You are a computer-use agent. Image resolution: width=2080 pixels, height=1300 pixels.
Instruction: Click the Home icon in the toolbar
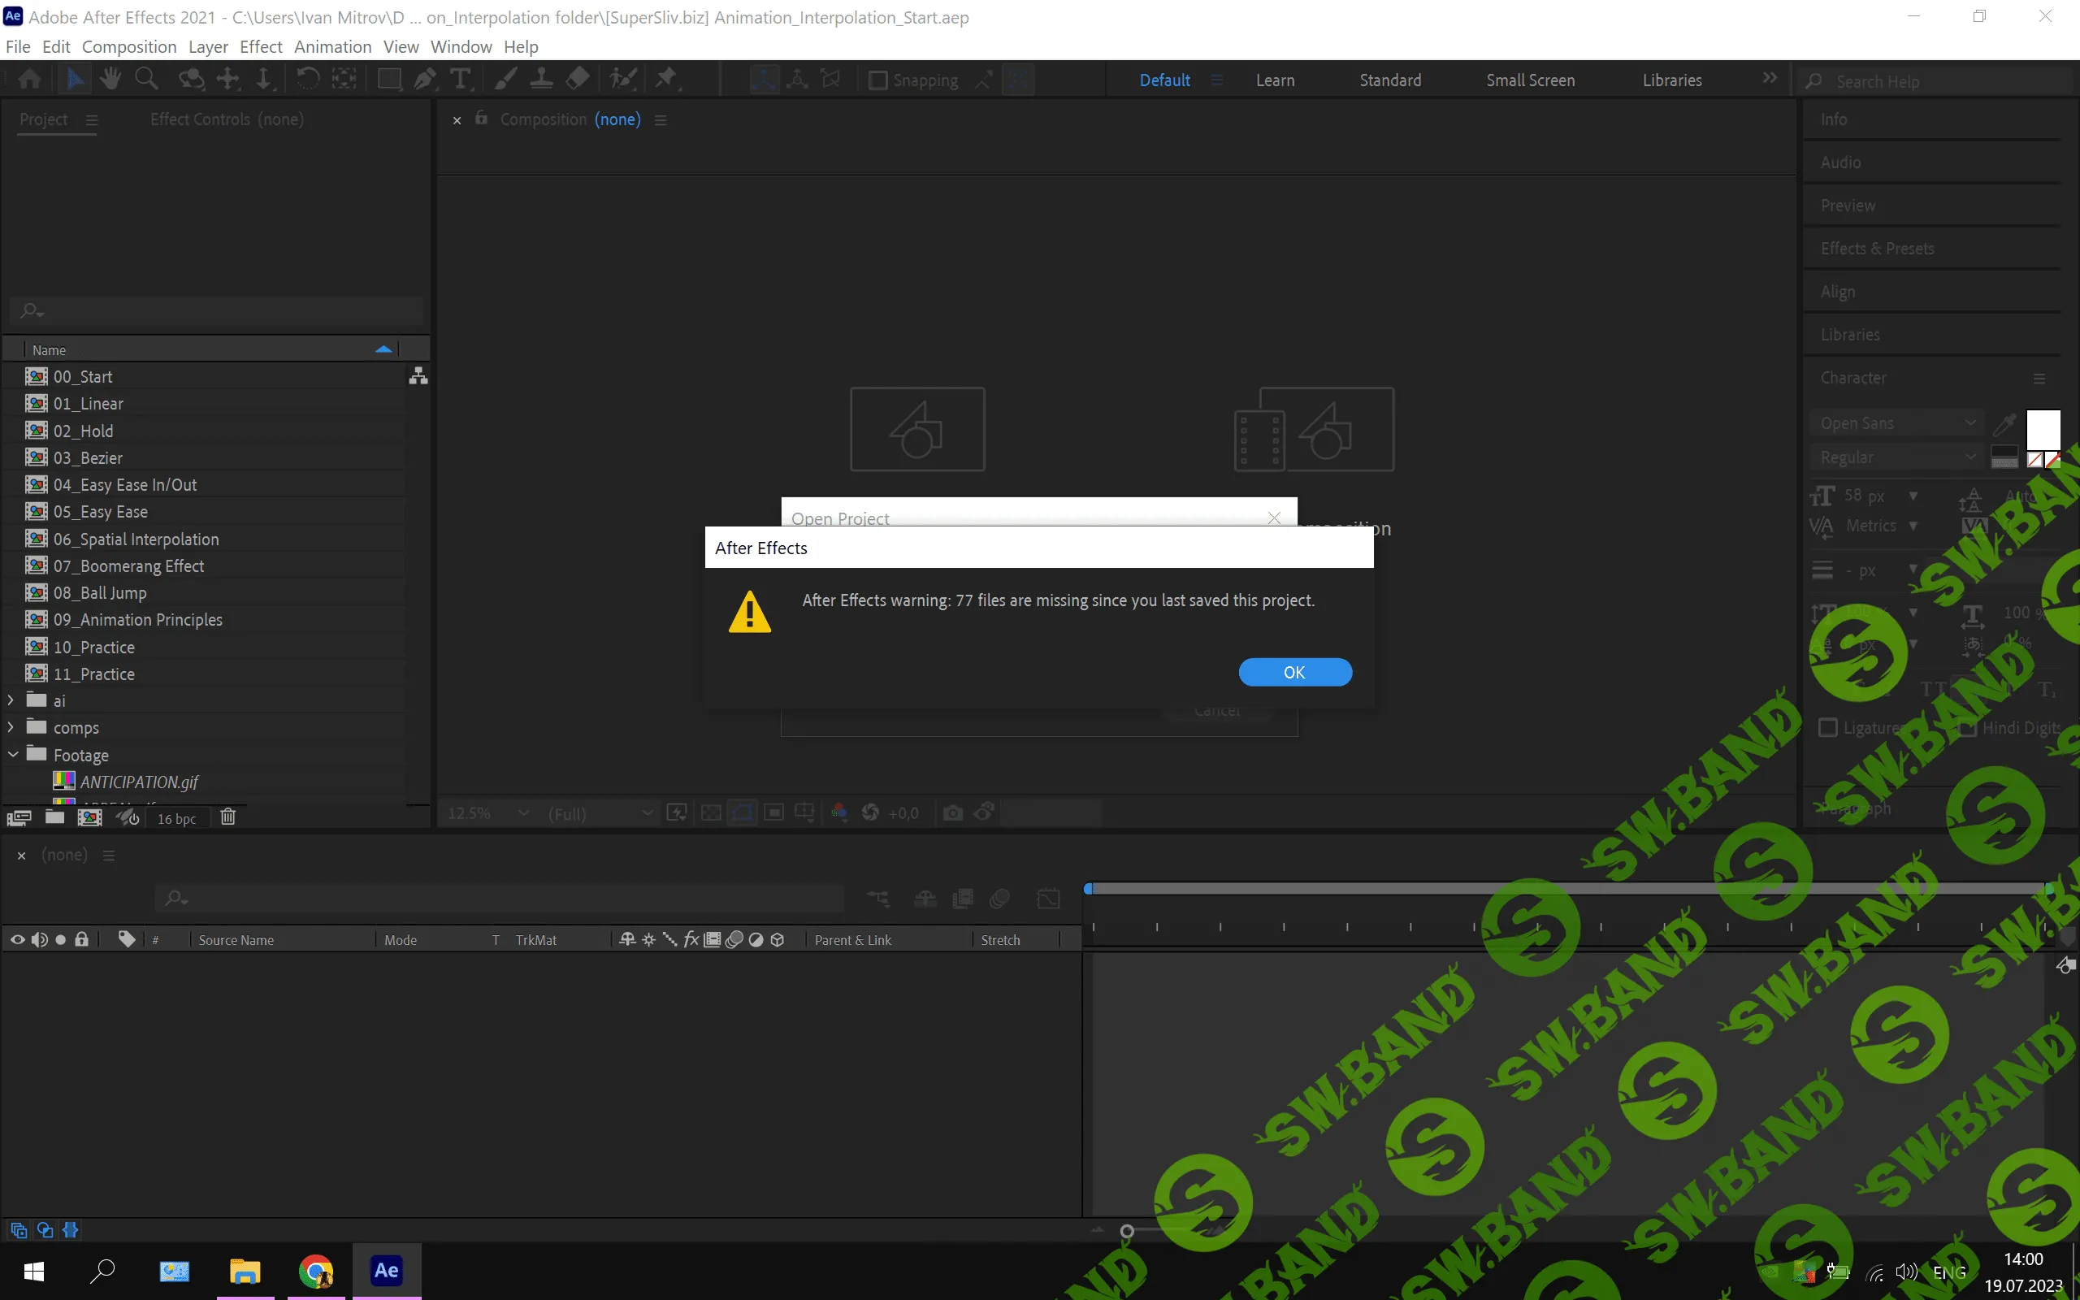pos(29,80)
